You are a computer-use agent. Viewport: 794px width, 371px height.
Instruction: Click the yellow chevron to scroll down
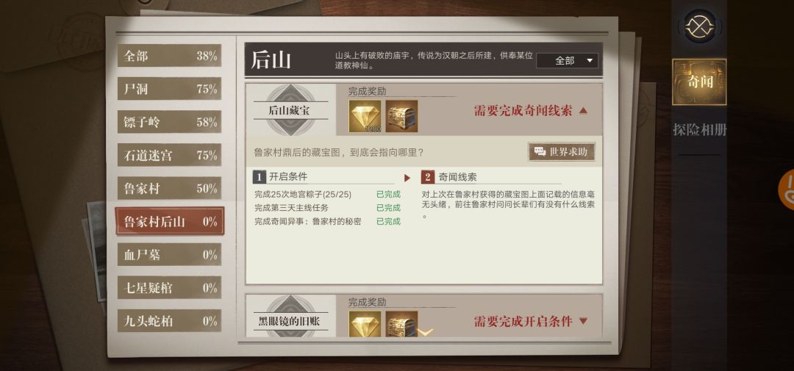click(x=426, y=332)
